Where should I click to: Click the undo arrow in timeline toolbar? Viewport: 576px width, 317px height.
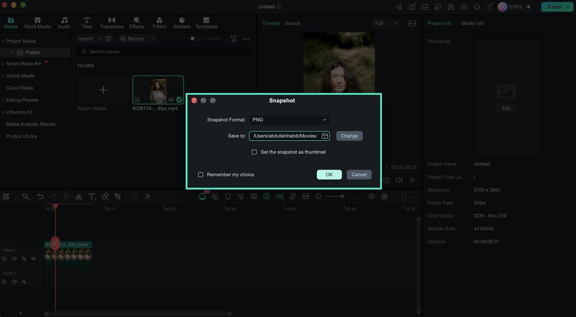click(x=40, y=197)
